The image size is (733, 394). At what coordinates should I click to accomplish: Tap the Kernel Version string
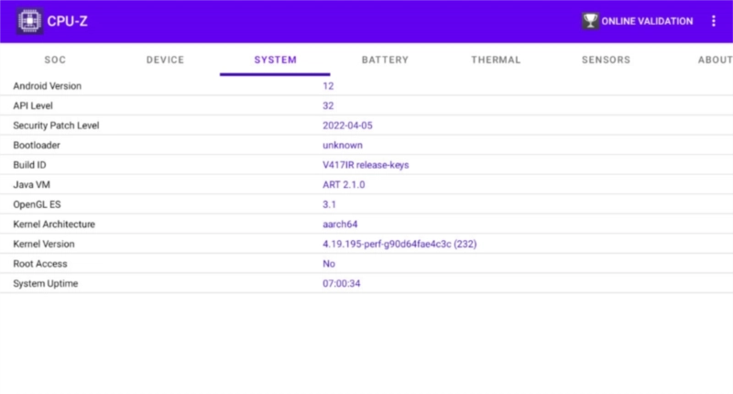pyautogui.click(x=399, y=245)
